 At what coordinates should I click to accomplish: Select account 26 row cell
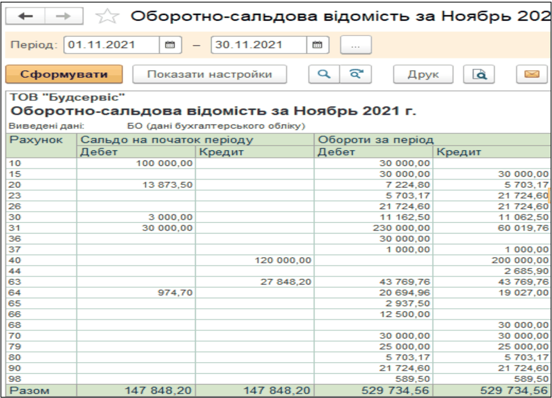[41, 206]
